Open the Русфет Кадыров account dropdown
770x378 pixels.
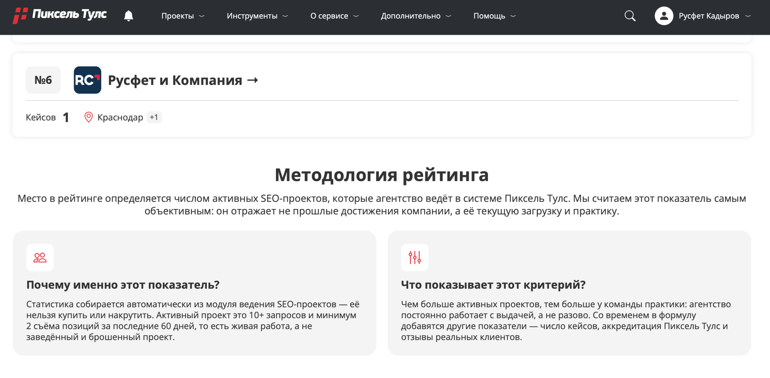click(x=714, y=16)
